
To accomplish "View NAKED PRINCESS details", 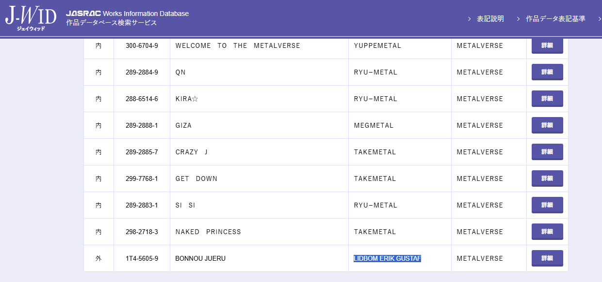I will pyautogui.click(x=547, y=232).
